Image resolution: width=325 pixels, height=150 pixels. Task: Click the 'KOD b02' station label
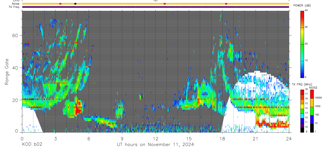point(32,144)
